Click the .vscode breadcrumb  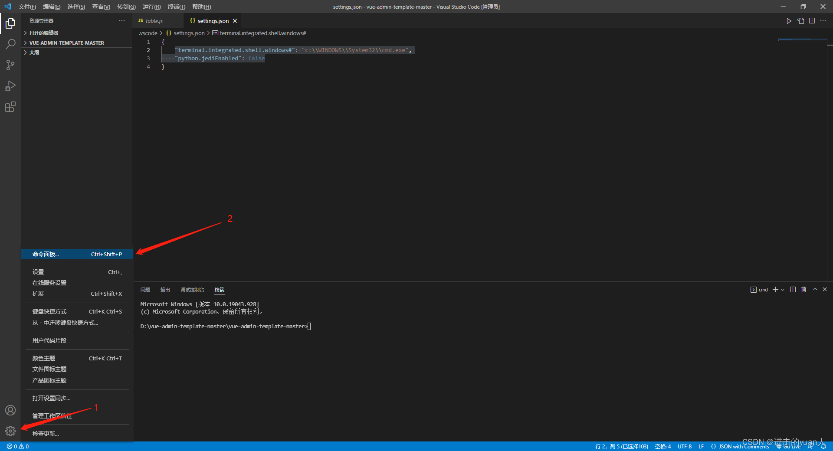tap(148, 33)
